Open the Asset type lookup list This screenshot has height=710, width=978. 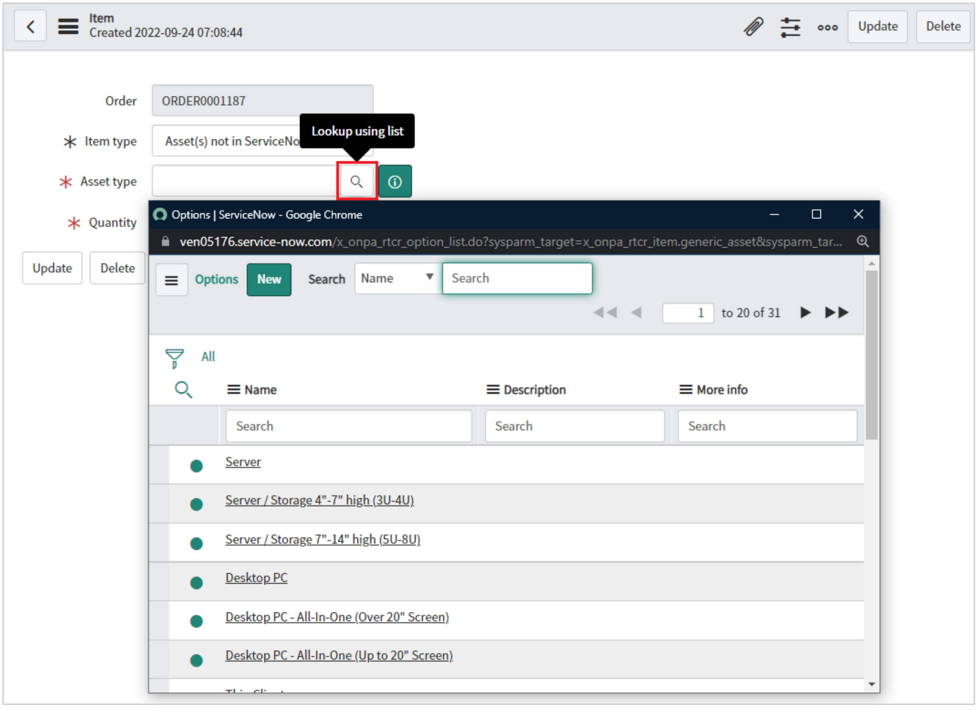click(x=357, y=181)
